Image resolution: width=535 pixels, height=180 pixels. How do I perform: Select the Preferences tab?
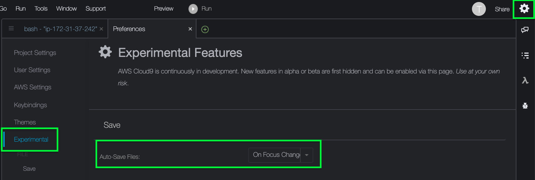click(x=129, y=29)
